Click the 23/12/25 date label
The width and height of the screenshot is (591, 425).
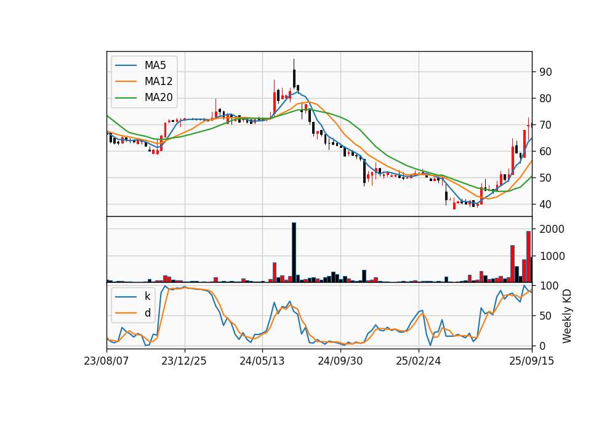click(x=184, y=361)
